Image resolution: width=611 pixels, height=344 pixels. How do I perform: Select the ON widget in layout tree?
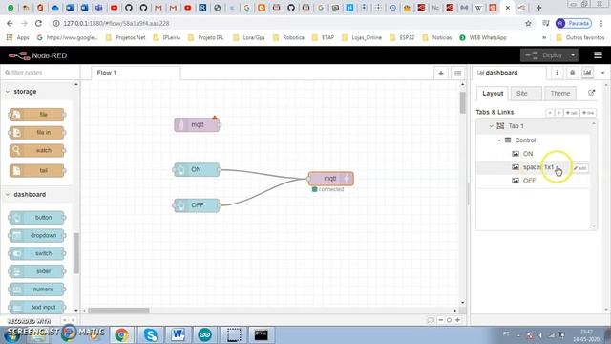click(x=528, y=154)
